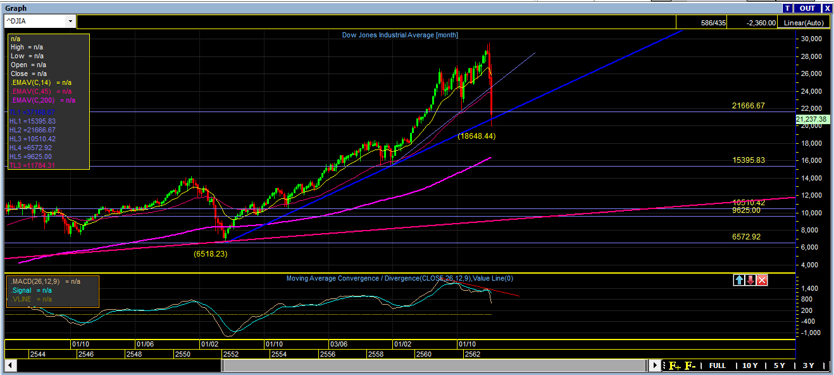Click the 21666.67 horizontal line label

[749, 106]
